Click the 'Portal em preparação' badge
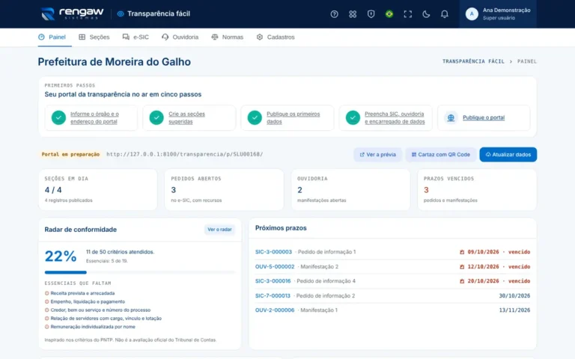575x359 pixels. (x=70, y=154)
